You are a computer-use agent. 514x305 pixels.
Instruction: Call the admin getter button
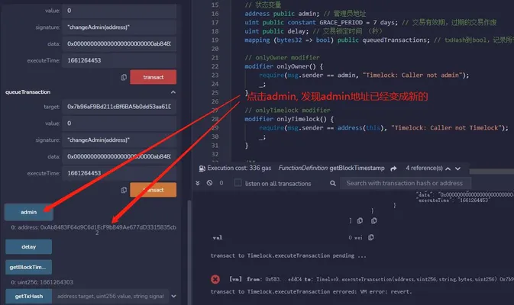pyautogui.click(x=29, y=212)
